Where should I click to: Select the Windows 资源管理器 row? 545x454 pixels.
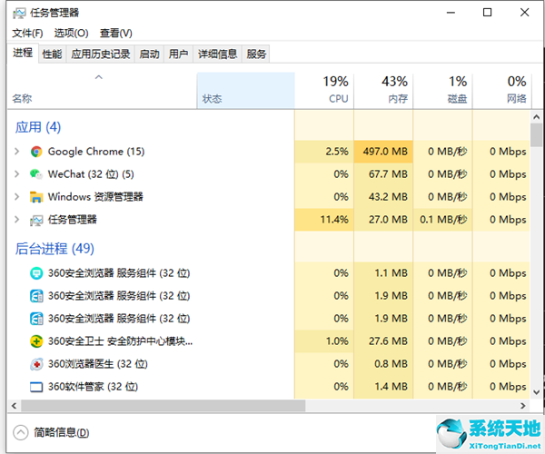point(268,197)
